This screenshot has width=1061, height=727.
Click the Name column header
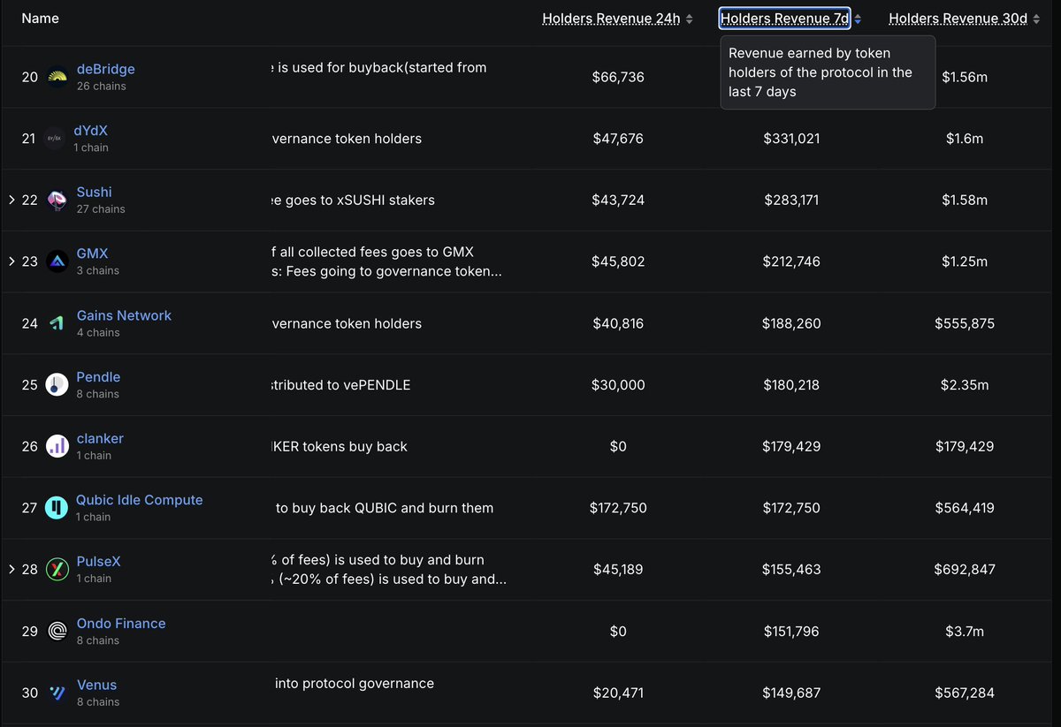coord(40,19)
